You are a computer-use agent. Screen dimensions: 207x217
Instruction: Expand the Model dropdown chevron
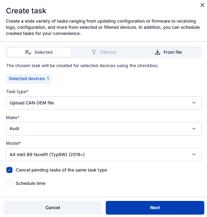[194, 155]
